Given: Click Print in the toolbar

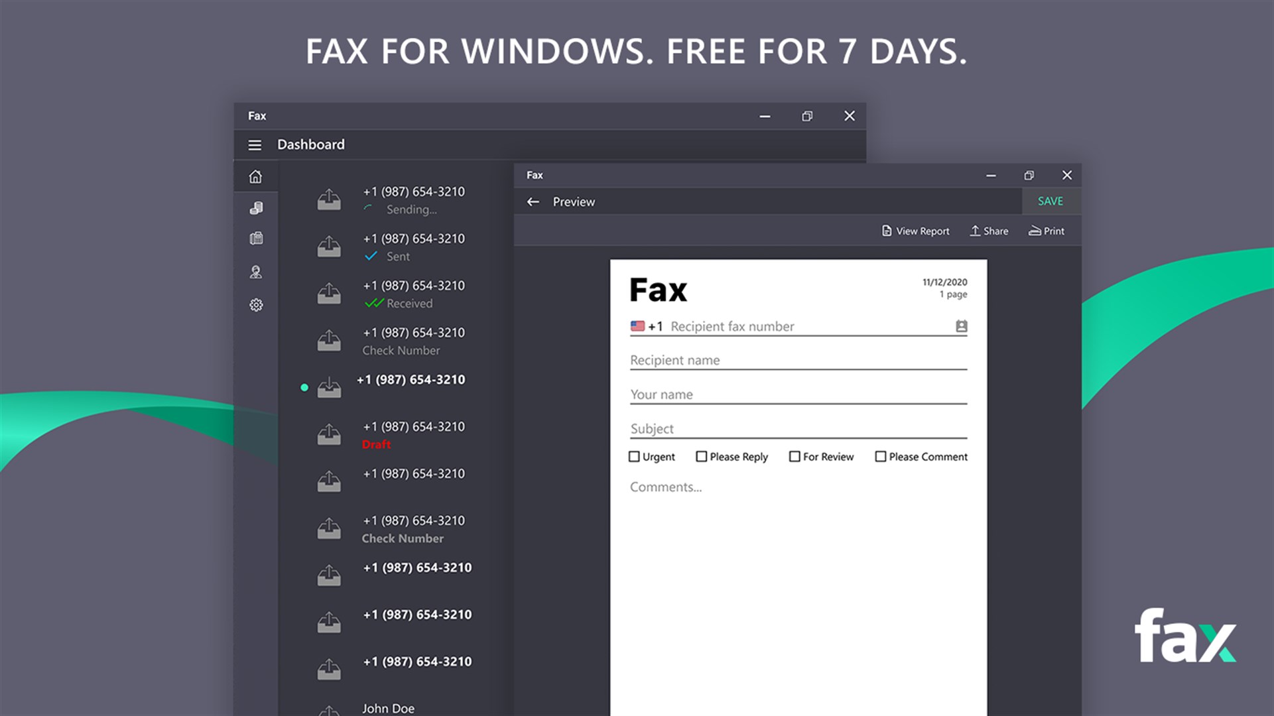Looking at the screenshot, I should tap(1047, 231).
